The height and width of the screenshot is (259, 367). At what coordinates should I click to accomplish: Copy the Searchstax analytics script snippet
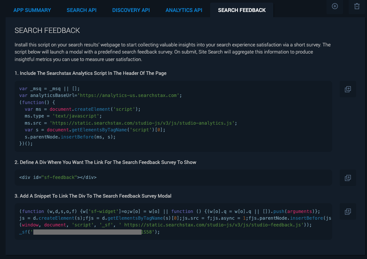point(348,89)
